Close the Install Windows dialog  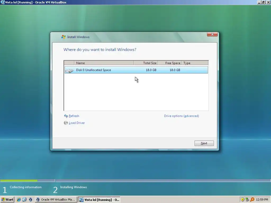coord(212,34)
